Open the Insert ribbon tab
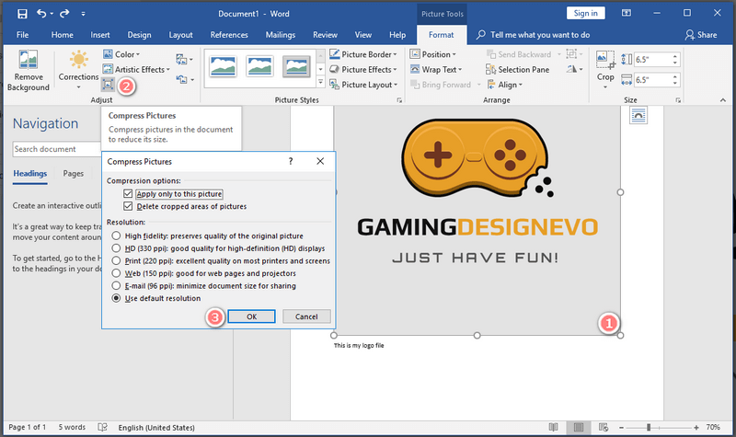736x437 pixels. click(x=100, y=35)
